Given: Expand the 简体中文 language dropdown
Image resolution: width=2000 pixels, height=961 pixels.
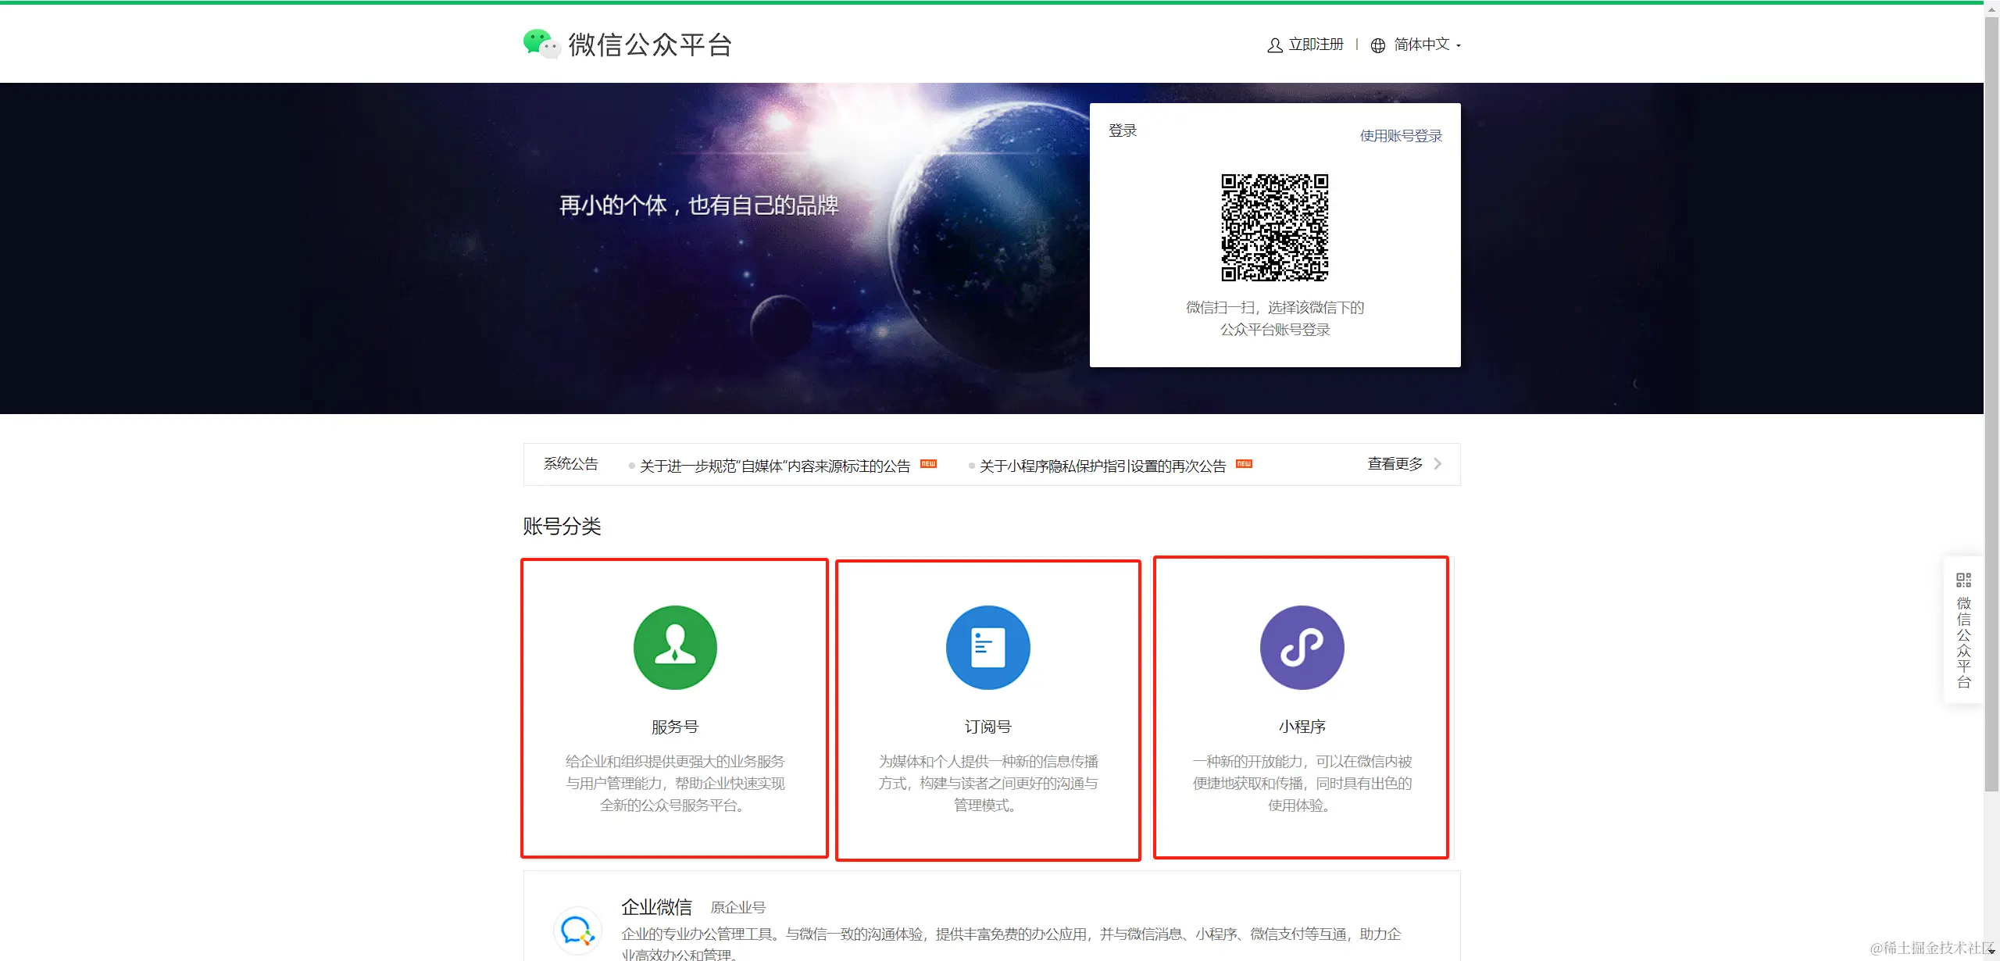Looking at the screenshot, I should pyautogui.click(x=1422, y=45).
